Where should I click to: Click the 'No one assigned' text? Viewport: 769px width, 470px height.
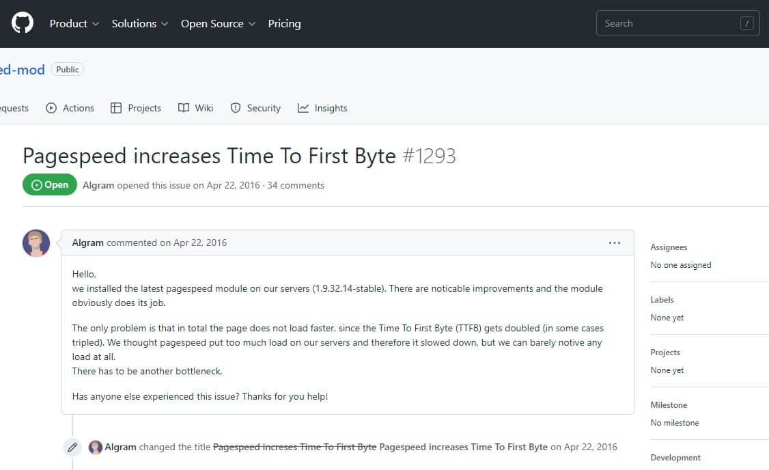(x=681, y=265)
